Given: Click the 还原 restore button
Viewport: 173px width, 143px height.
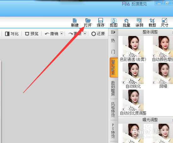Looking at the screenshot, I should [98, 34].
